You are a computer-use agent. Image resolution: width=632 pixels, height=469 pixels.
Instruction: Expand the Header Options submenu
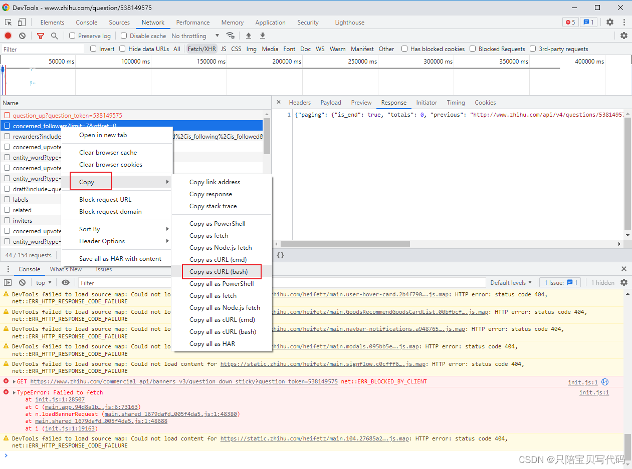[116, 241]
